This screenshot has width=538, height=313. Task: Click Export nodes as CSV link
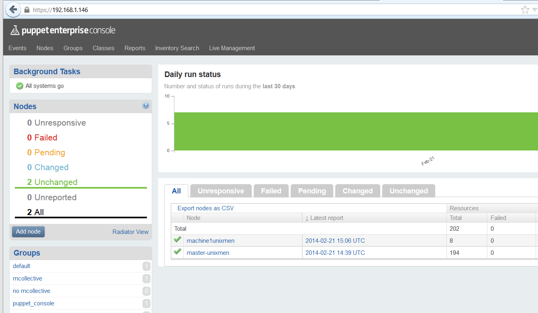coord(206,208)
